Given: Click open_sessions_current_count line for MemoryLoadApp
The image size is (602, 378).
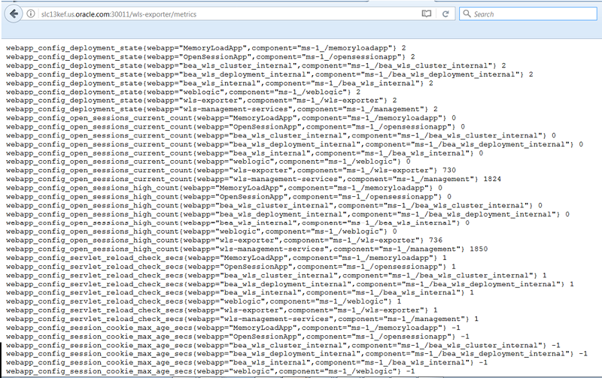Looking at the screenshot, I should [231, 119].
